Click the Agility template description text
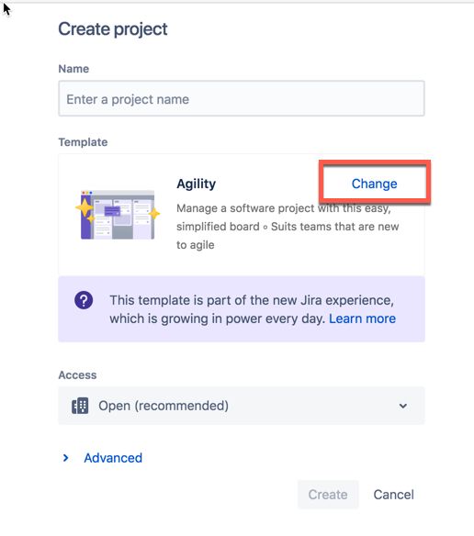This screenshot has height=536, width=474. click(288, 227)
